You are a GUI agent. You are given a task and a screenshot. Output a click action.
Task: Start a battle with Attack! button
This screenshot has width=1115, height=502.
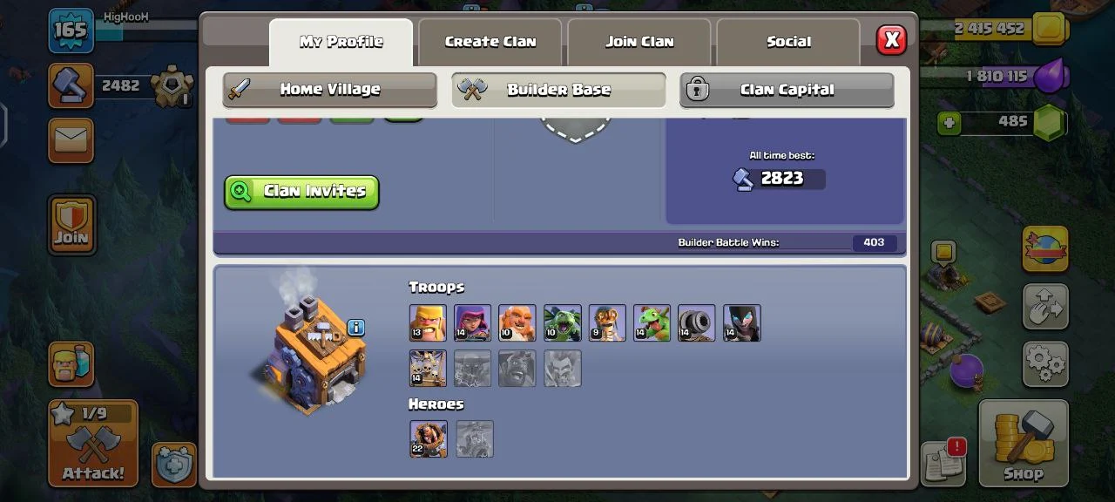click(x=93, y=443)
